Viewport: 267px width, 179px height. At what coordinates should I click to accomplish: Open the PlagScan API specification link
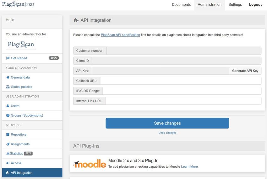pos(120,35)
